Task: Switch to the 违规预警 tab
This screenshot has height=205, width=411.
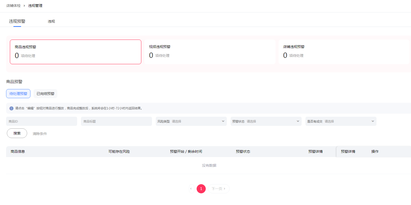Action: pyautogui.click(x=17, y=21)
